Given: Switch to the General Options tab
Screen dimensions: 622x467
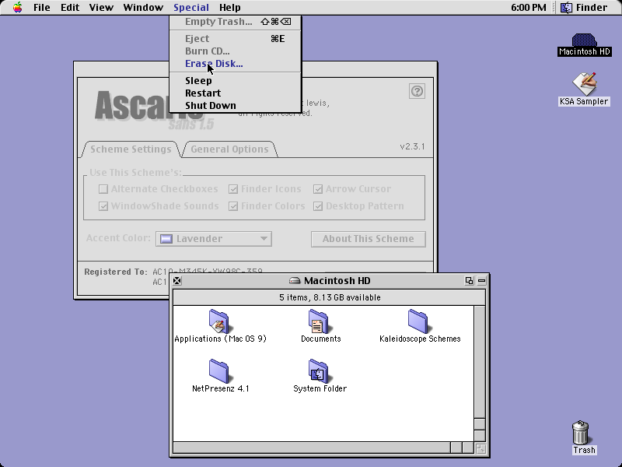Looking at the screenshot, I should [x=229, y=149].
